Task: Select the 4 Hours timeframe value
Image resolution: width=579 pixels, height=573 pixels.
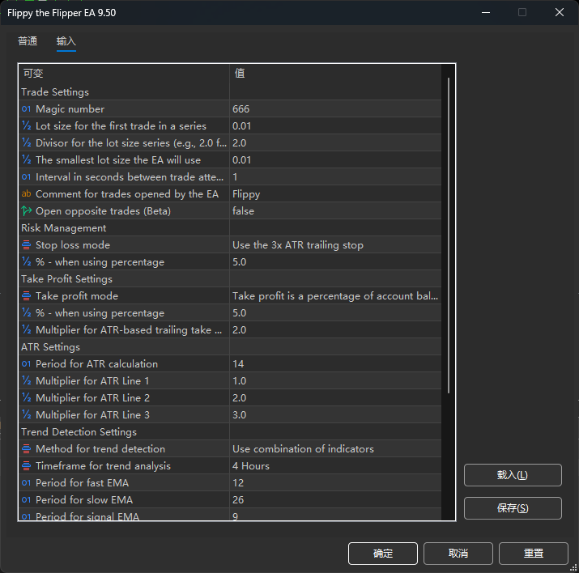Action: [x=335, y=466]
